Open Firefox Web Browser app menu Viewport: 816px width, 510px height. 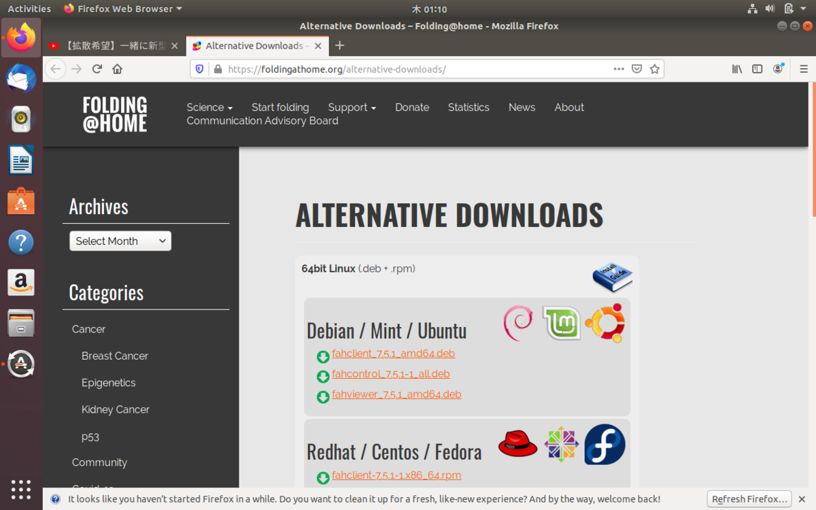tap(123, 9)
